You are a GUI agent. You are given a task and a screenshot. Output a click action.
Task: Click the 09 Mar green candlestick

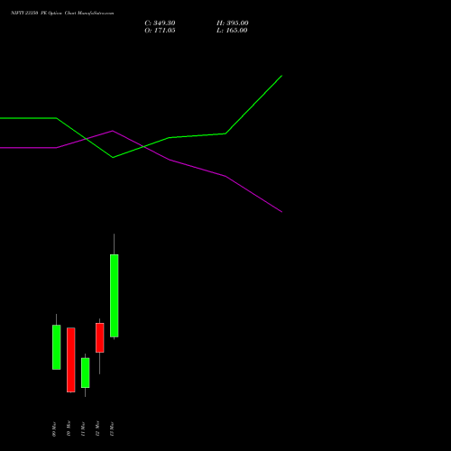pos(56,347)
